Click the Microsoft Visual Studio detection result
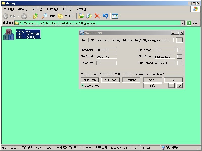Screen dimensions: 202x151 click(131, 74)
